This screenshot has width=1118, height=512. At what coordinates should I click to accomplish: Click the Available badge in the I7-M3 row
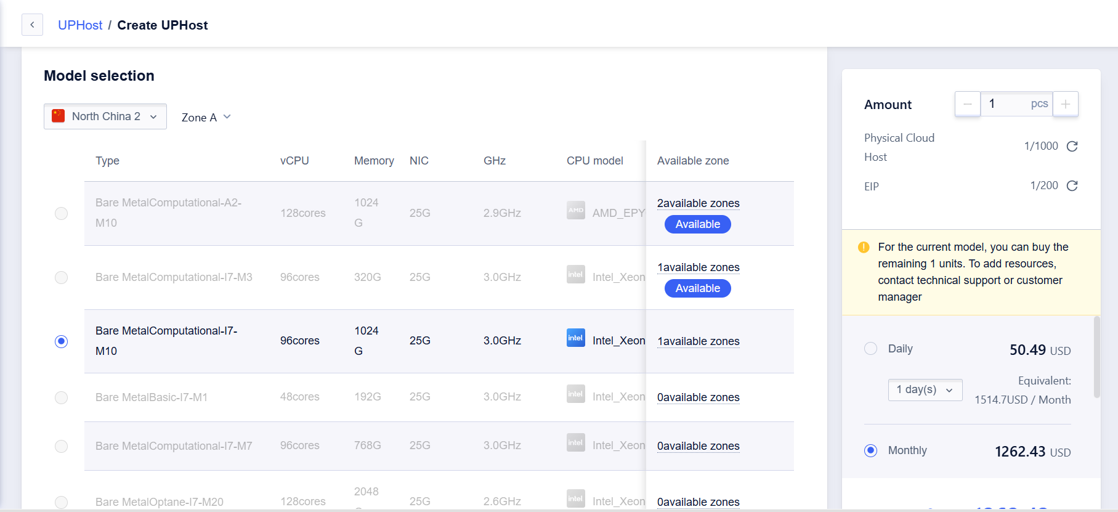point(698,288)
